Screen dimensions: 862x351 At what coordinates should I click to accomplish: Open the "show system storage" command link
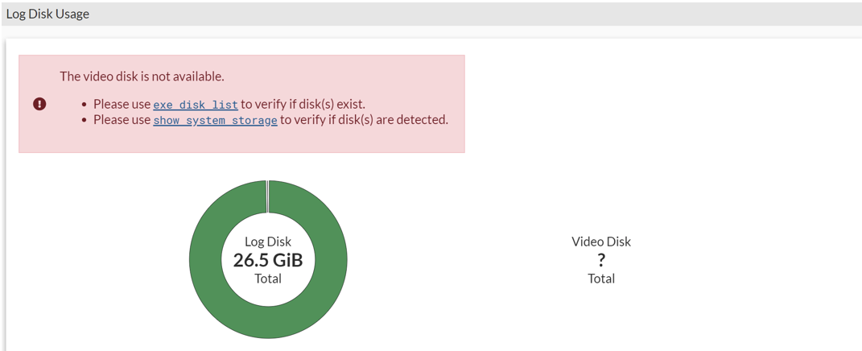coord(215,120)
